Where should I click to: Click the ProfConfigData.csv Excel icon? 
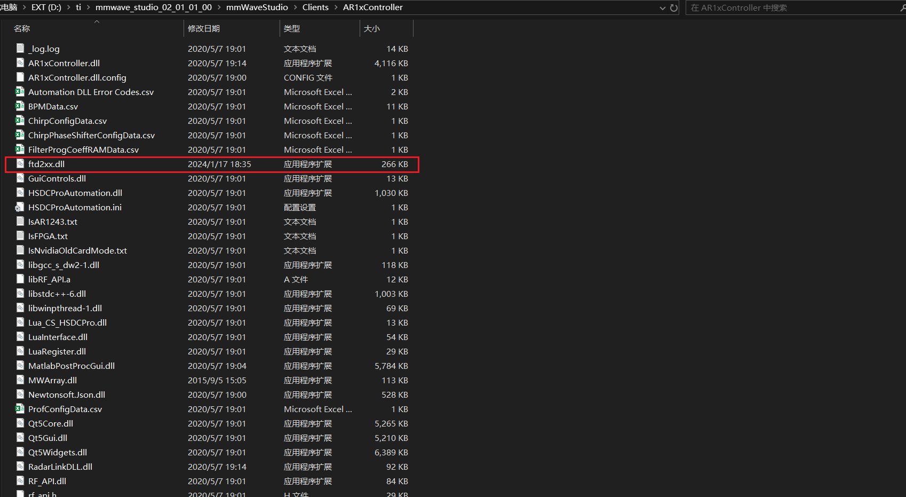(20, 409)
